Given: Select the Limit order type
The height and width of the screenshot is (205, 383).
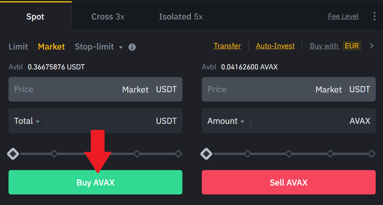Looking at the screenshot, I should click(18, 46).
